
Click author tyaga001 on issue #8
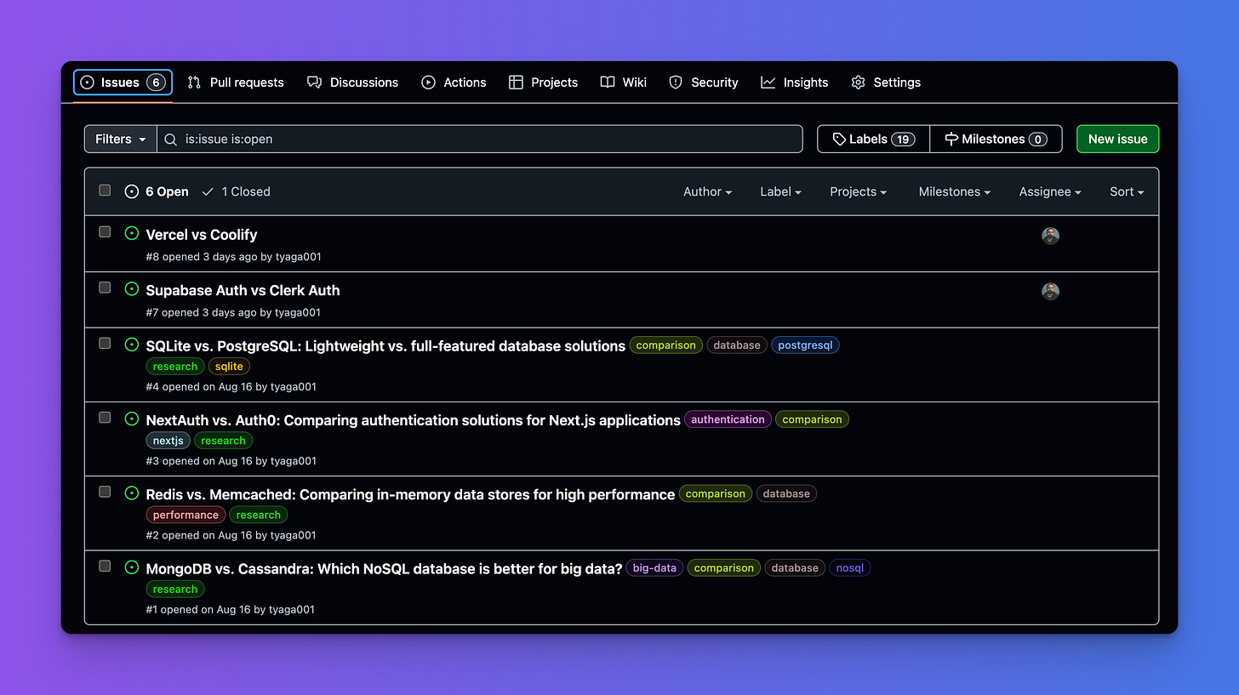299,256
